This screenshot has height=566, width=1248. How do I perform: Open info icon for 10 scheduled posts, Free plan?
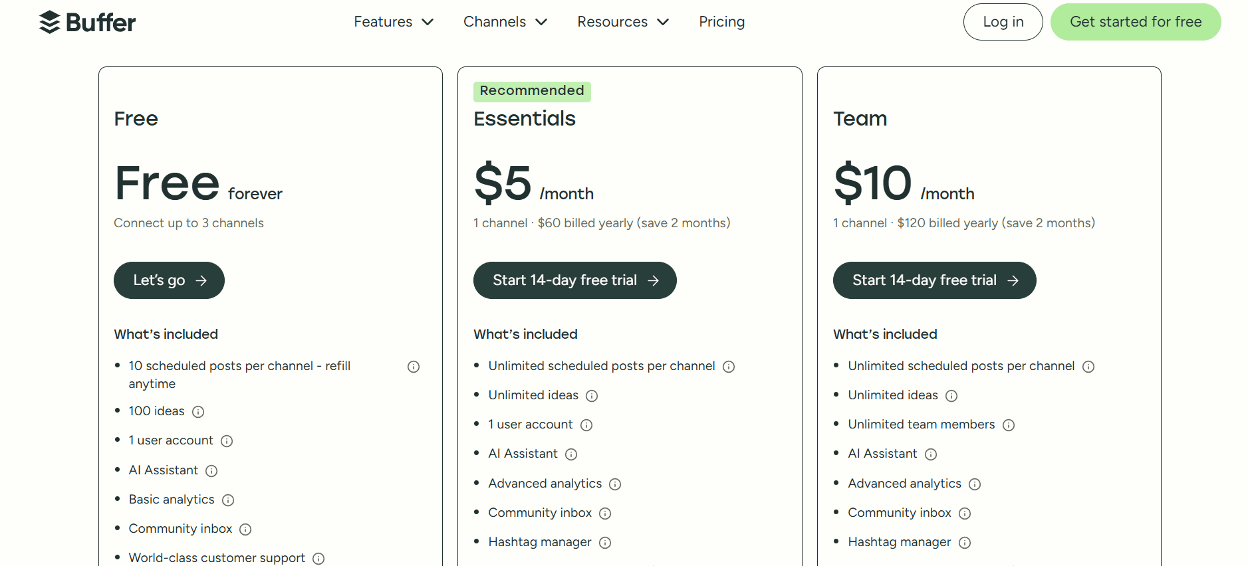(414, 367)
